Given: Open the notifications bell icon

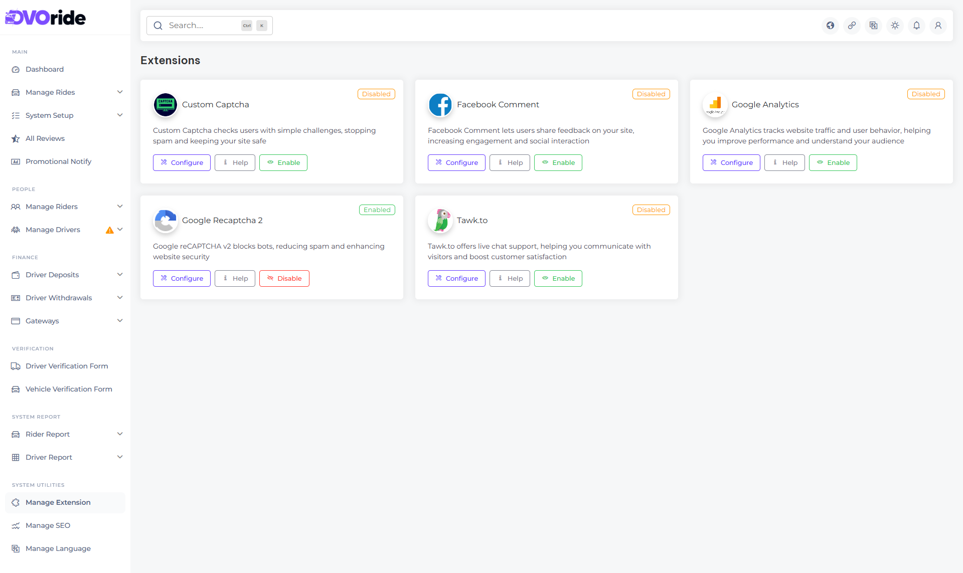Looking at the screenshot, I should pyautogui.click(x=916, y=25).
